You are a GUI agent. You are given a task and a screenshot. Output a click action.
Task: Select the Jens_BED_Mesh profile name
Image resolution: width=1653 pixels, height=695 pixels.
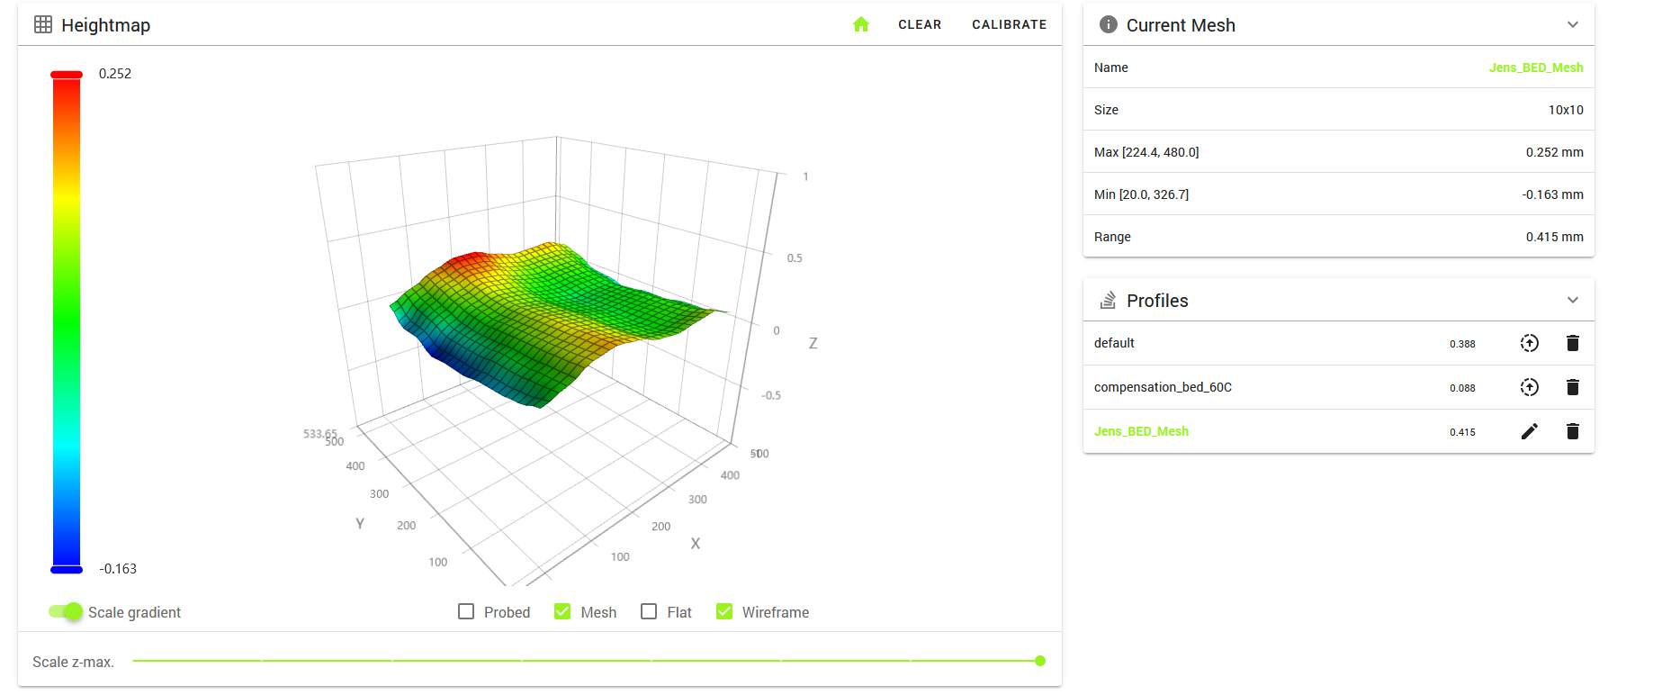1141,431
